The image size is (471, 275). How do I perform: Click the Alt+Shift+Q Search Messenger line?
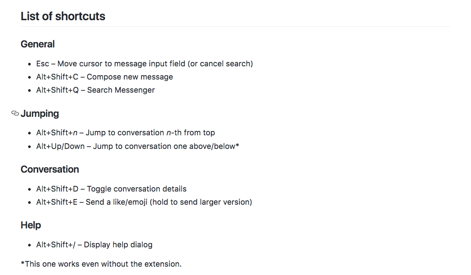(x=95, y=90)
